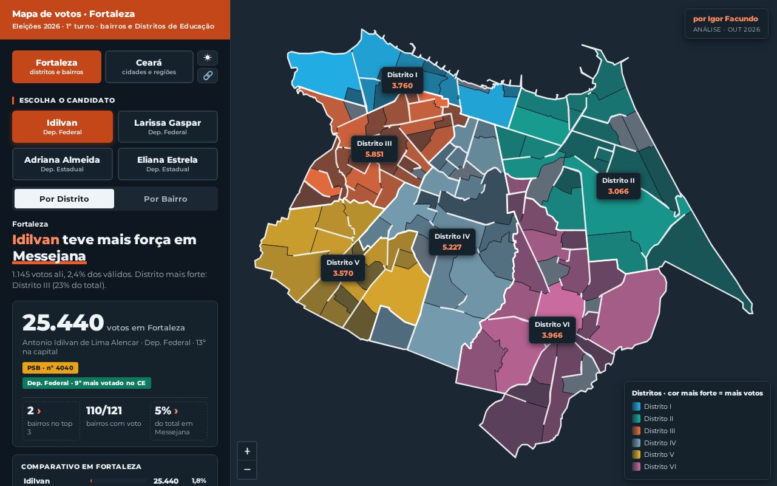The image size is (777, 486).
Task: Select the Distrito III label on the map
Action: pos(375,149)
